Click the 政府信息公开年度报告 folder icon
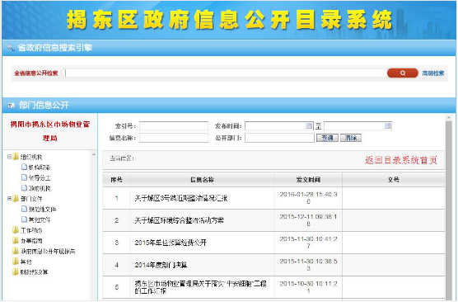 16,251
